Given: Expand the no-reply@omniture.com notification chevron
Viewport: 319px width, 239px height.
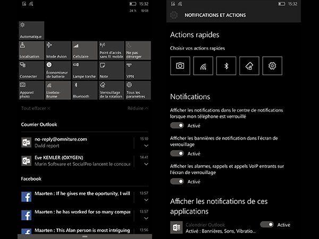Looking at the screenshot, I should point(146,146).
